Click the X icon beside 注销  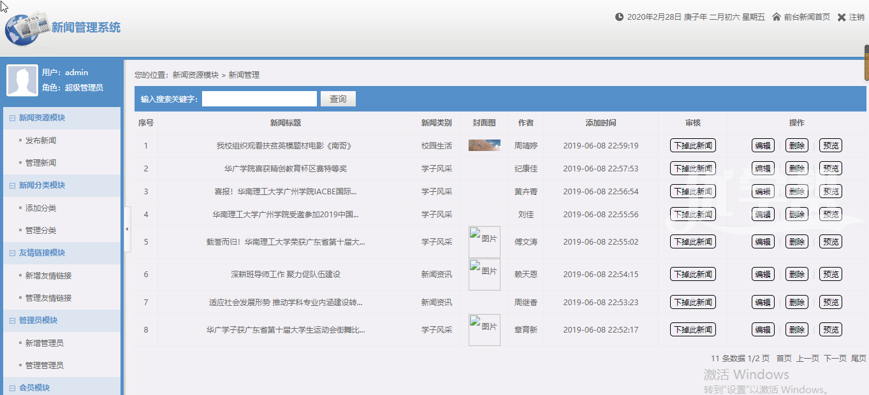(842, 17)
